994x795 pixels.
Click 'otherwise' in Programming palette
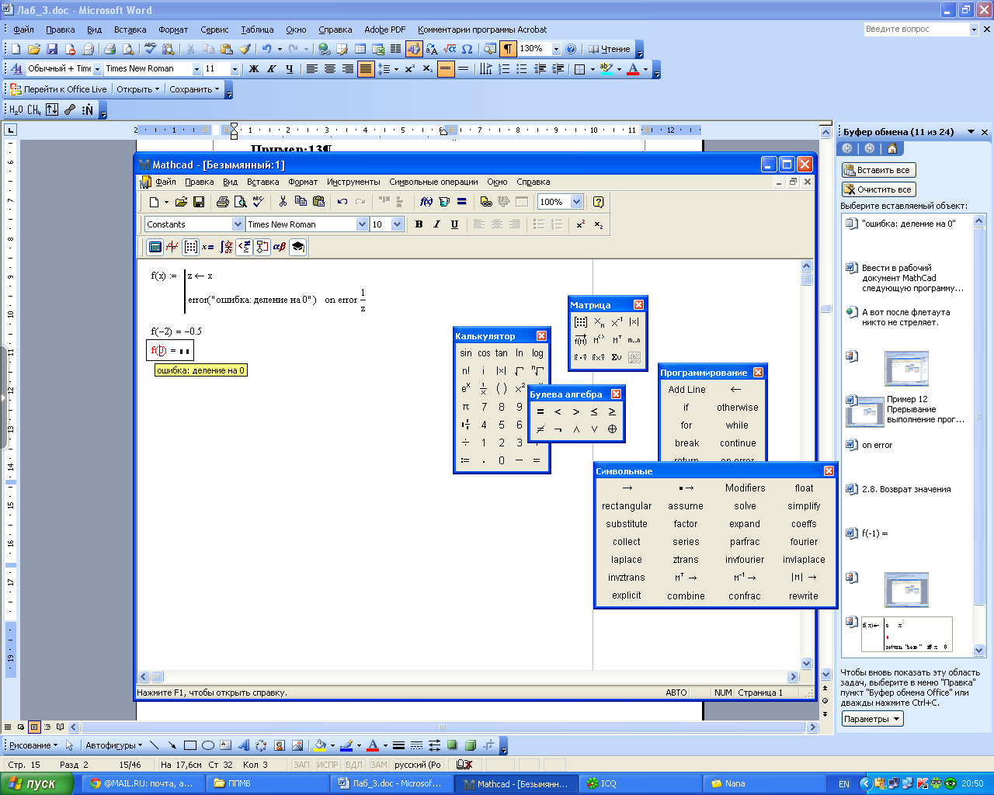pos(738,408)
